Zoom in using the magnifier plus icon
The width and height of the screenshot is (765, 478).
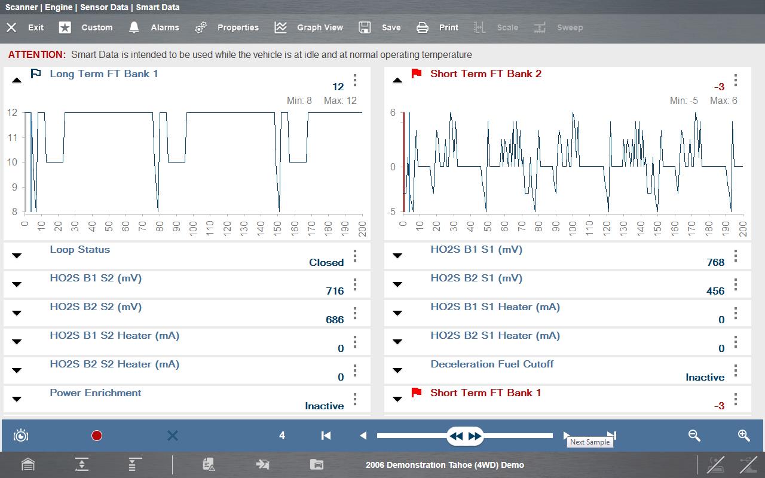pos(743,436)
